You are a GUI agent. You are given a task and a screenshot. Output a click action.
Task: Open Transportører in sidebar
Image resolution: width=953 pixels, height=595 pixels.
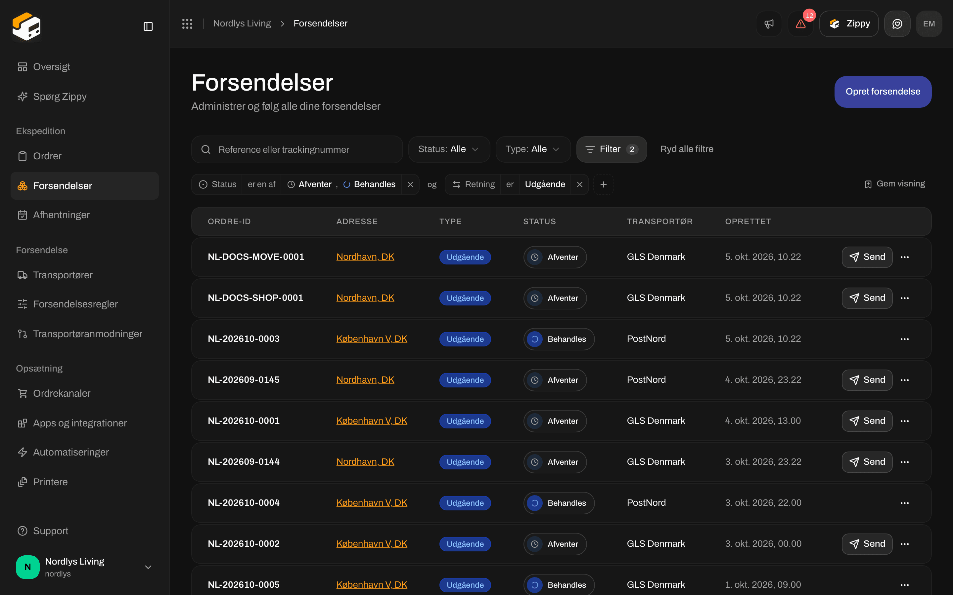coord(84,275)
